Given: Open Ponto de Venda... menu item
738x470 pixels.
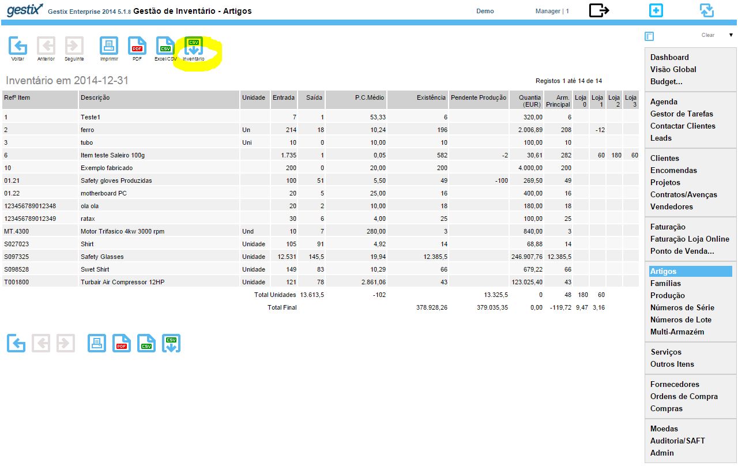Looking at the screenshot, I should (682, 251).
